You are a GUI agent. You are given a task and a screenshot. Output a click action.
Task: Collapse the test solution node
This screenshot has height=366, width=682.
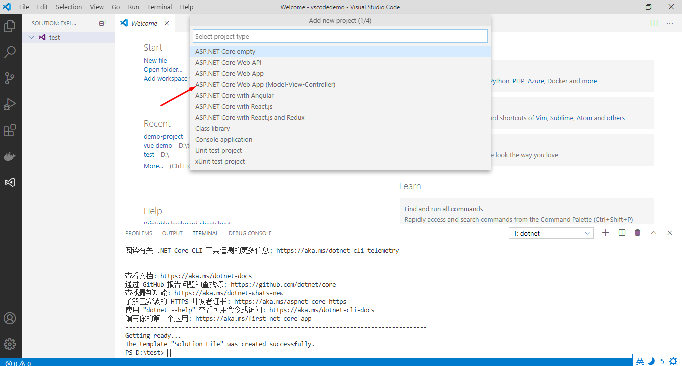[x=31, y=37]
